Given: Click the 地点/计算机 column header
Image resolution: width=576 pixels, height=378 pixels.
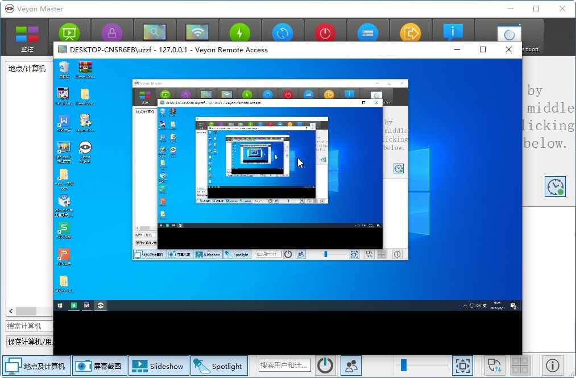Looking at the screenshot, I should (27, 69).
